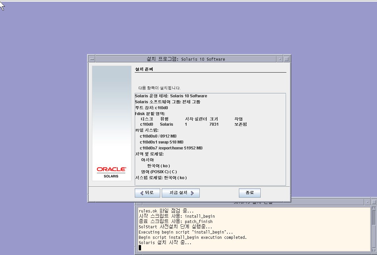Select the "파일 시스템:" line
Image resolution: width=377 pixels, height=255 pixels.
(x=147, y=130)
